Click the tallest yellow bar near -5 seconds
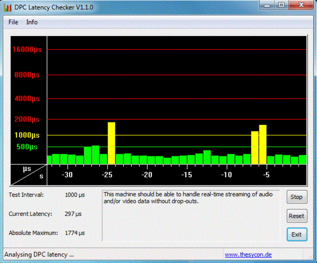The width and height of the screenshot is (317, 263). coord(262,145)
